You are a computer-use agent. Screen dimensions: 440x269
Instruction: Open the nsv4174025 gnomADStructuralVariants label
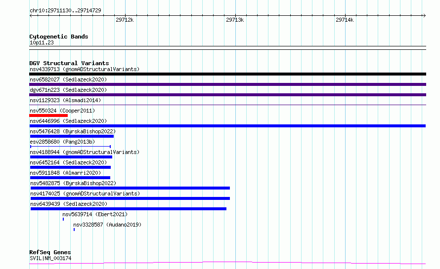(x=85, y=193)
